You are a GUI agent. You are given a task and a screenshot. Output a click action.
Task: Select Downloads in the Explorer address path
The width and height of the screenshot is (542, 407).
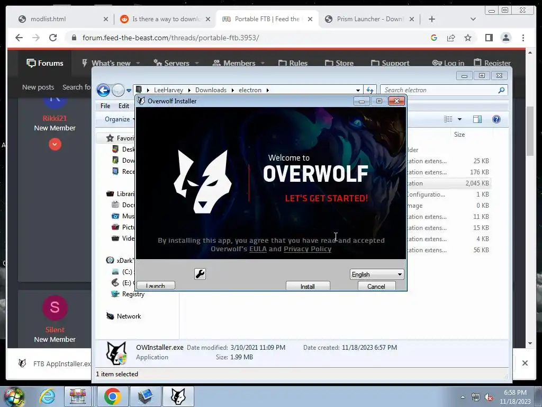(x=211, y=90)
